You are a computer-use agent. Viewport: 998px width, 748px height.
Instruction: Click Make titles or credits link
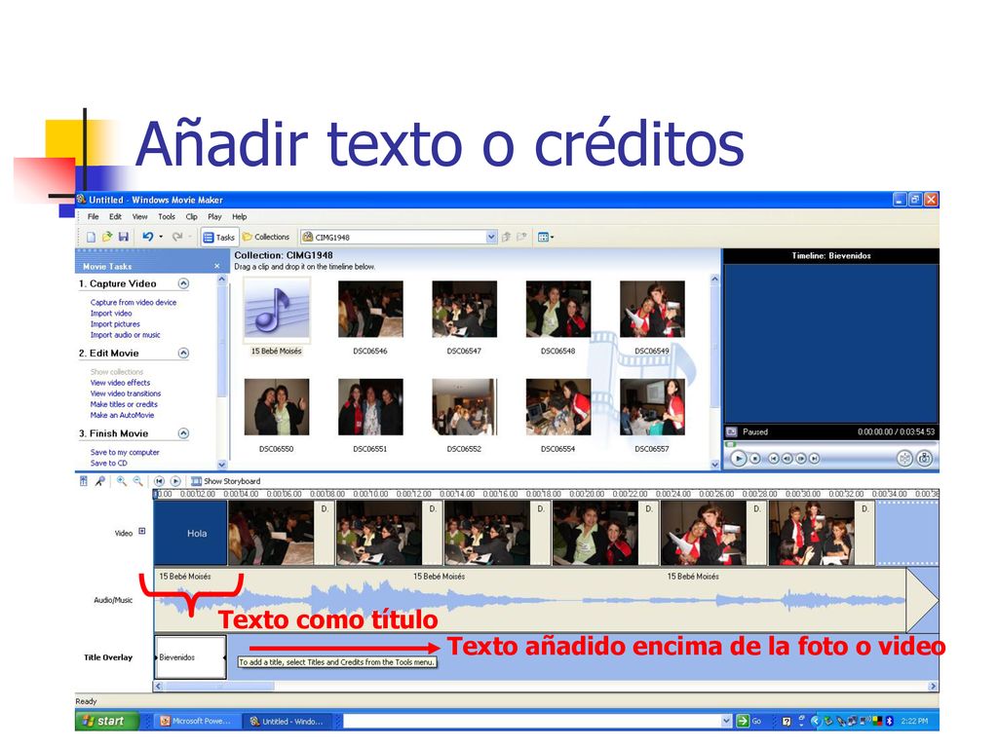pos(124,404)
